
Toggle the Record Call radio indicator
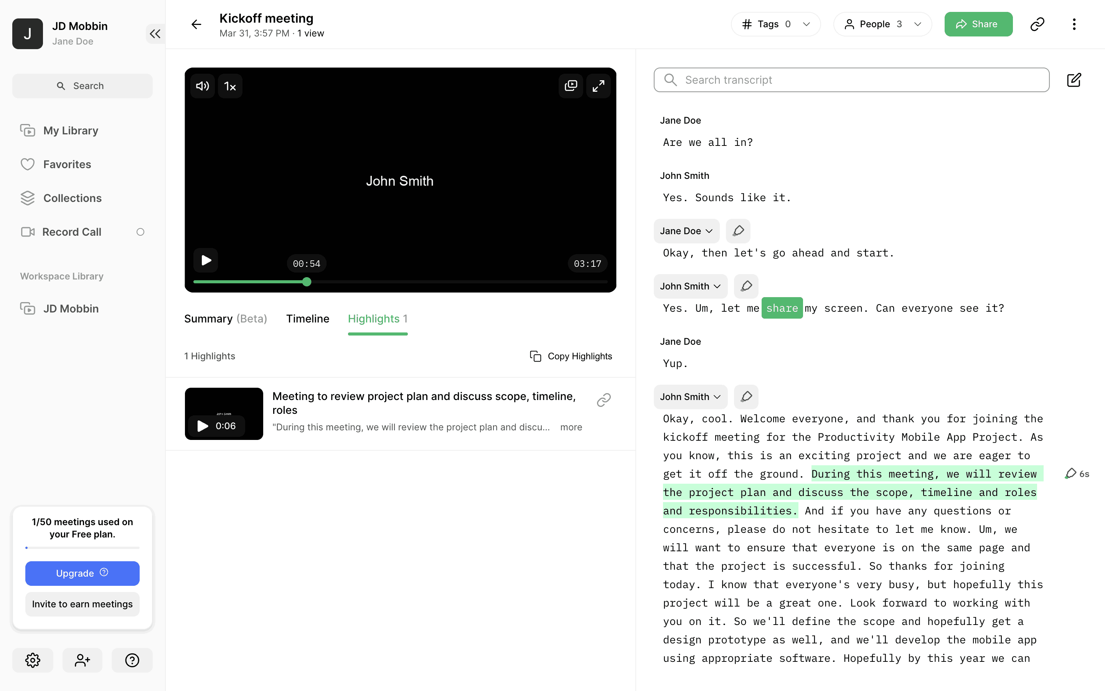pyautogui.click(x=140, y=232)
